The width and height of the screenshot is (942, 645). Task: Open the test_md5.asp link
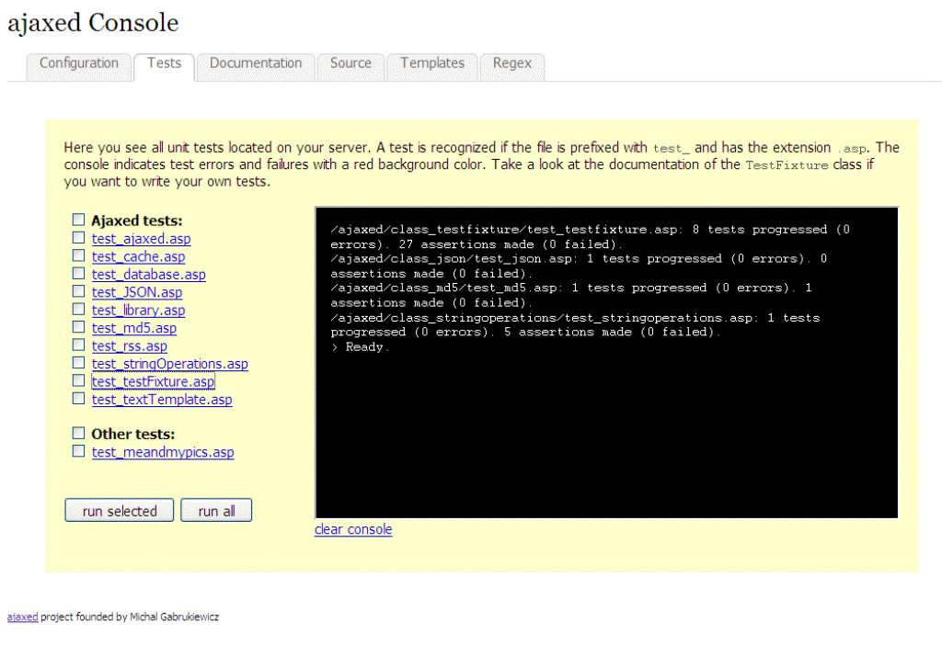tap(134, 328)
